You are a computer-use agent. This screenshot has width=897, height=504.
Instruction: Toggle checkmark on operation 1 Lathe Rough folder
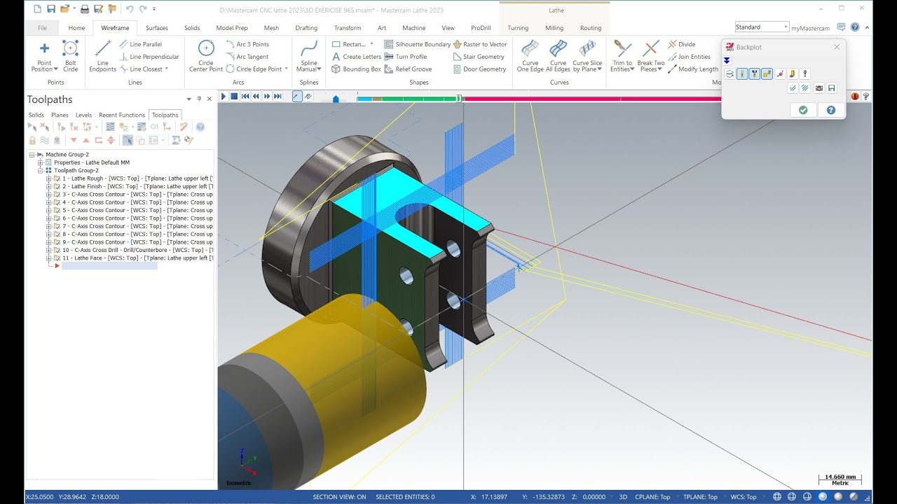click(57, 178)
